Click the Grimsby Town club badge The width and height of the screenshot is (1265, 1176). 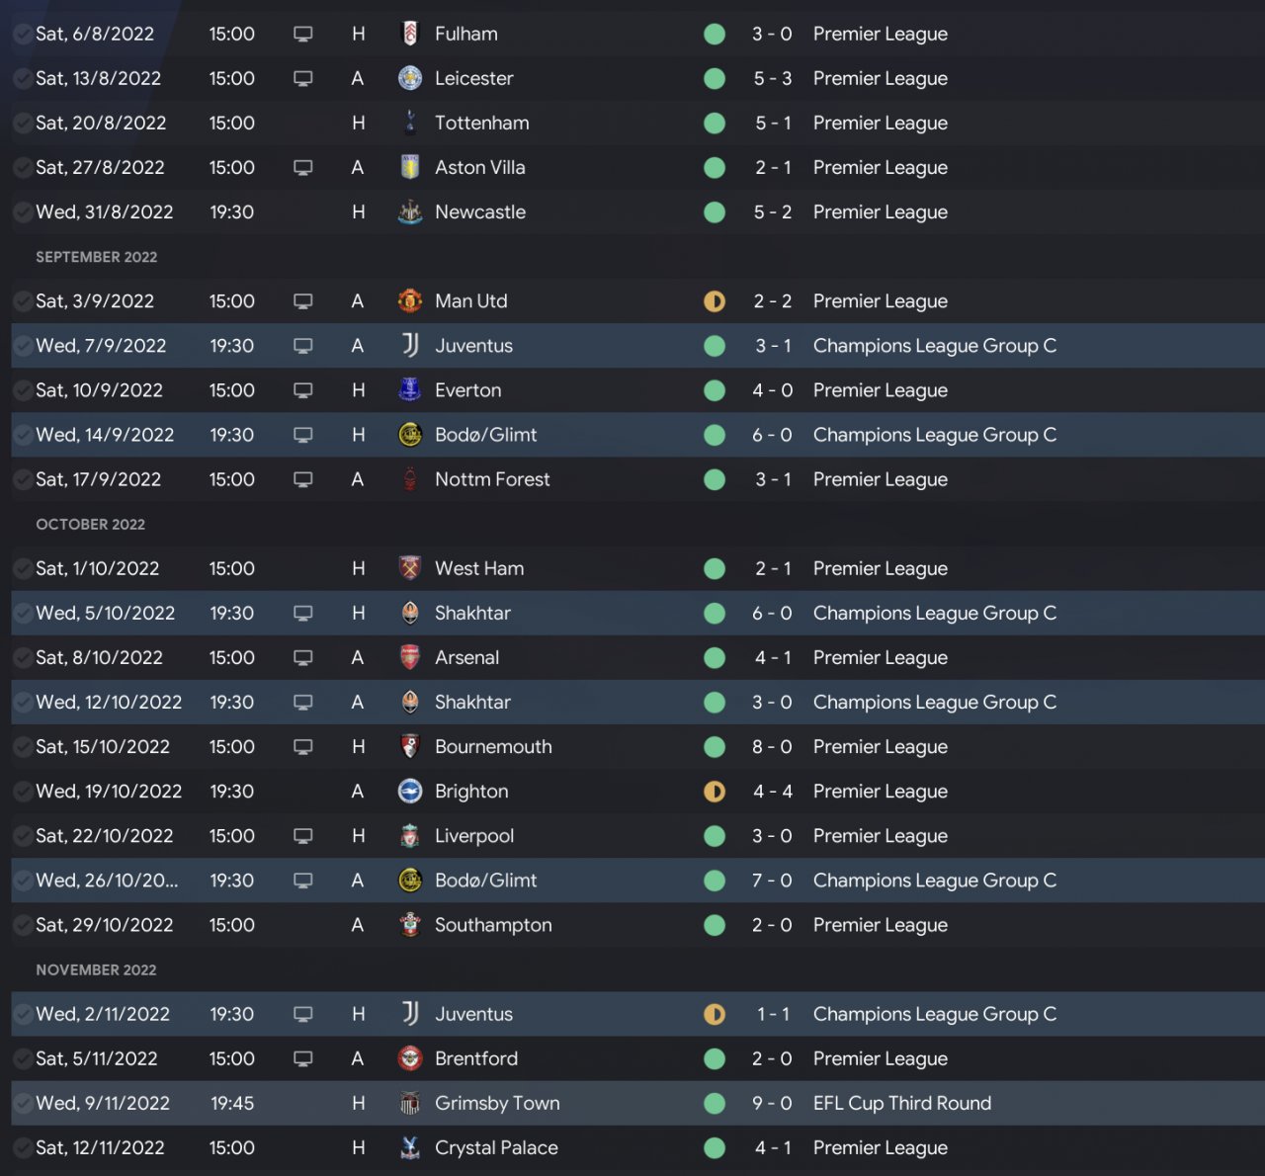[410, 1103]
